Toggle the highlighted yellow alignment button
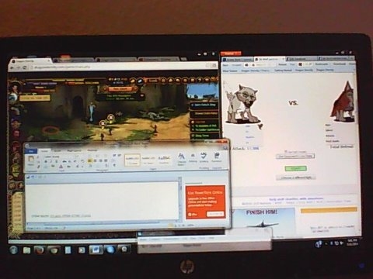 pos(89,160)
